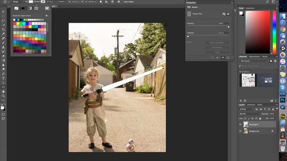
Task: Switch to the Styles tab
Action: 265,57
